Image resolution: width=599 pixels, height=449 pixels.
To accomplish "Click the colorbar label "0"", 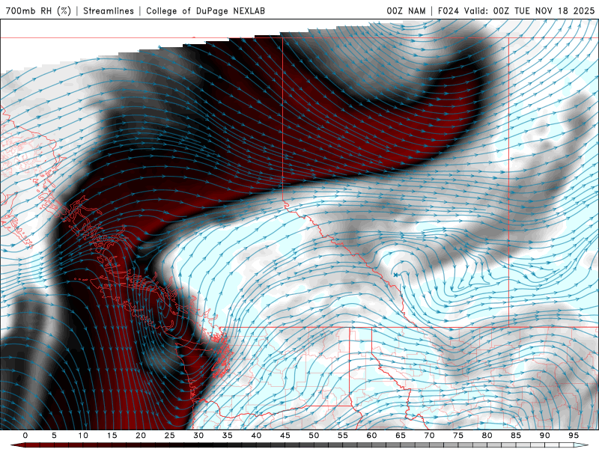I will click(25, 436).
